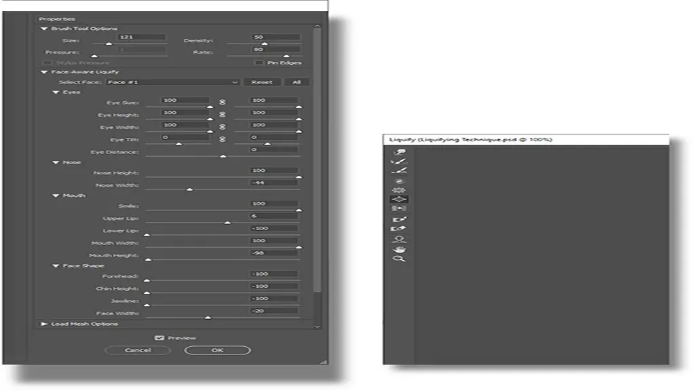Select the Hand tool in Liquify
The image size is (695, 391).
coord(399,249)
